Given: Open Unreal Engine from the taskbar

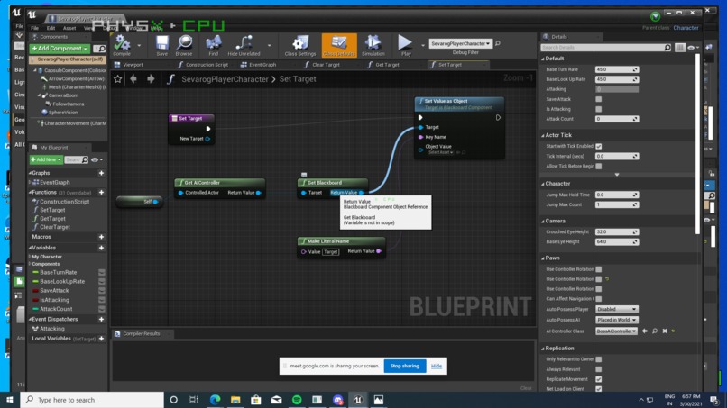Looking at the screenshot, I should point(358,400).
